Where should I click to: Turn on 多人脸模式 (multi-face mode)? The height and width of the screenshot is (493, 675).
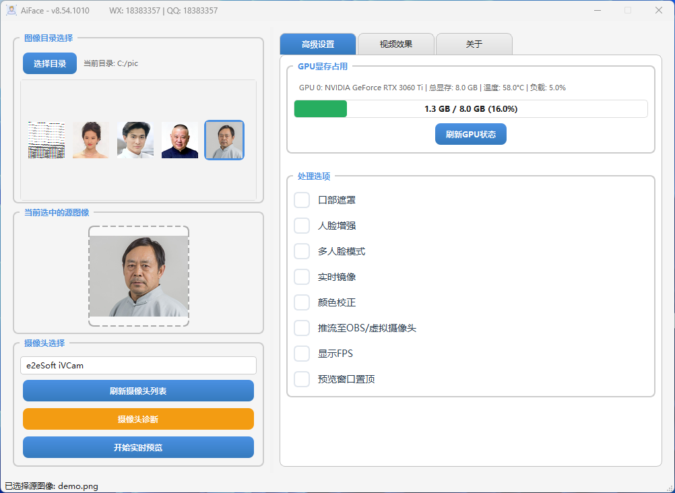[x=301, y=251]
